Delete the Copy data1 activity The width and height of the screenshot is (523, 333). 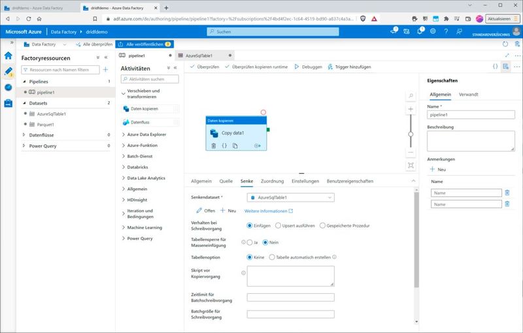(214, 146)
